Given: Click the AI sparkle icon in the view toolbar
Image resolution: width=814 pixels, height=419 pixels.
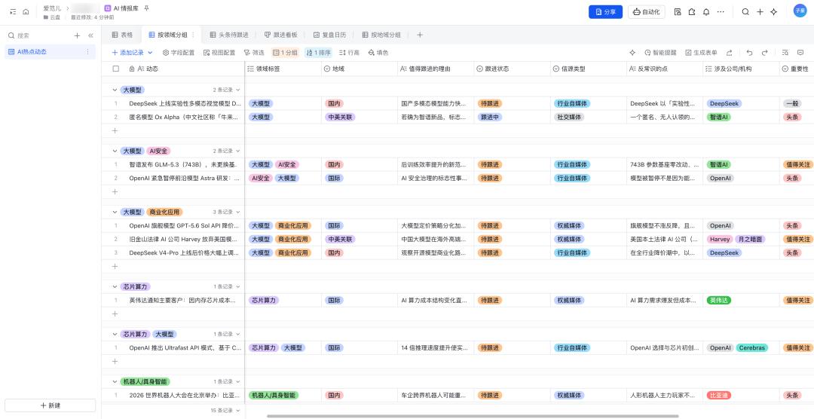Looking at the screenshot, I should [x=632, y=53].
